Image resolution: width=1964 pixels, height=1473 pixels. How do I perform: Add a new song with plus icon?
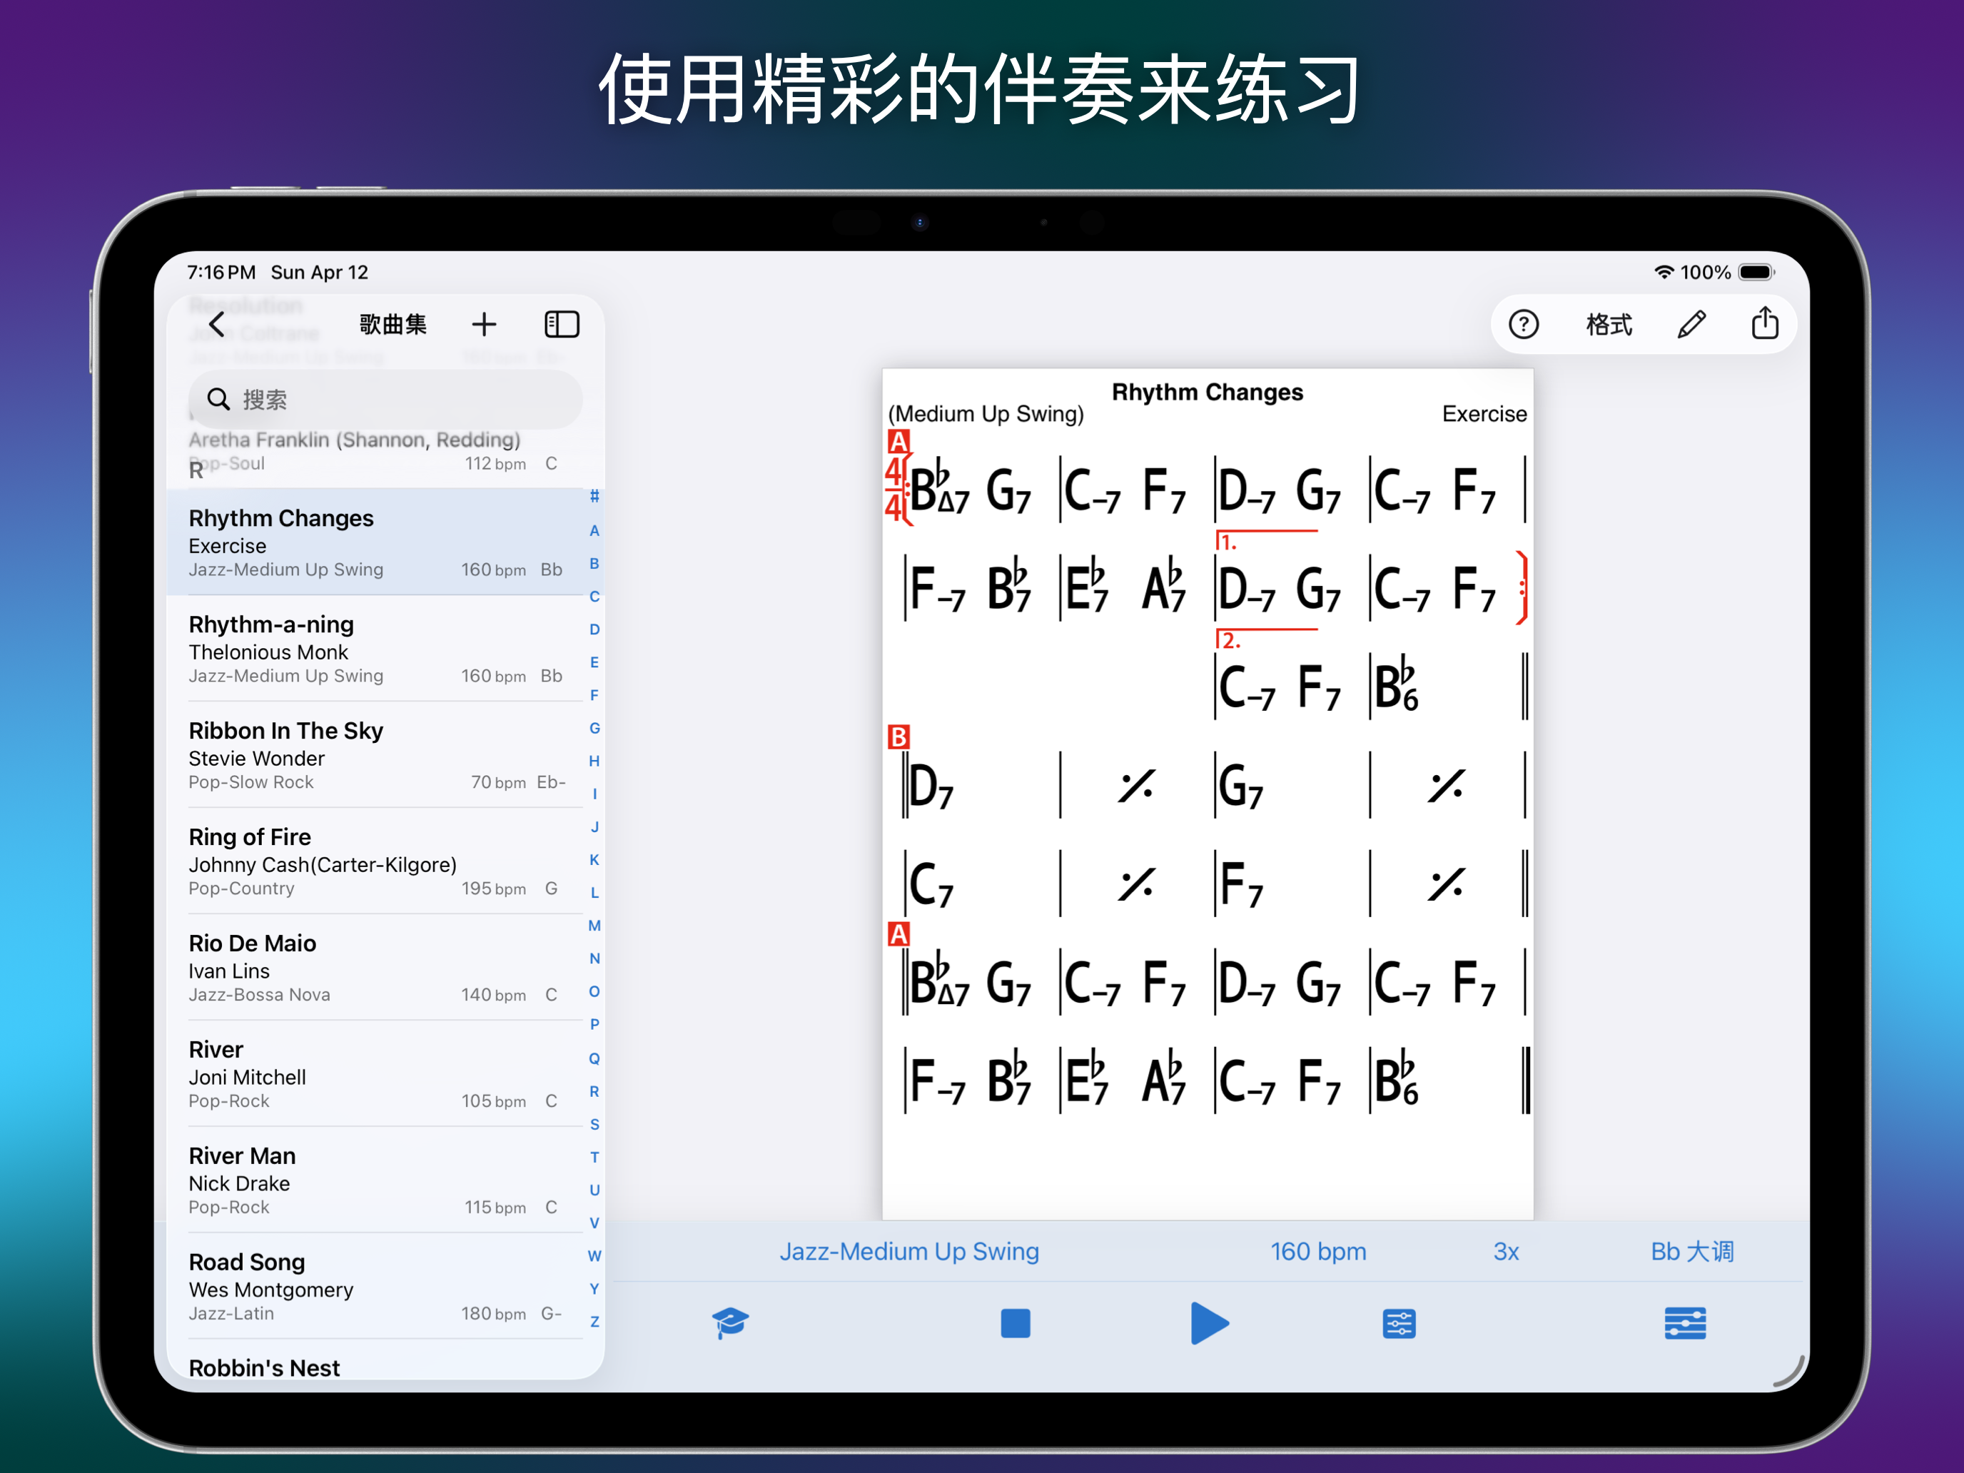(x=484, y=325)
